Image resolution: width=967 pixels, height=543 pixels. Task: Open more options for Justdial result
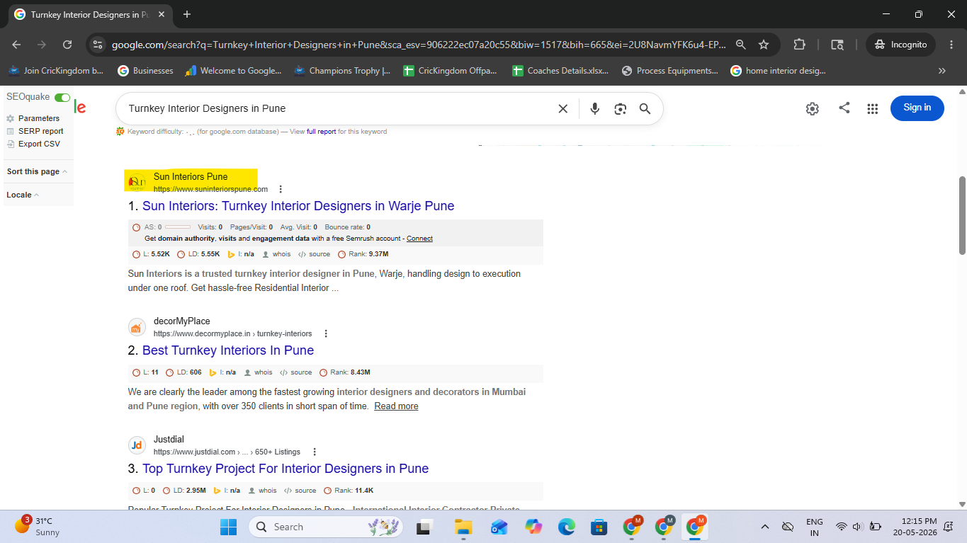315,452
